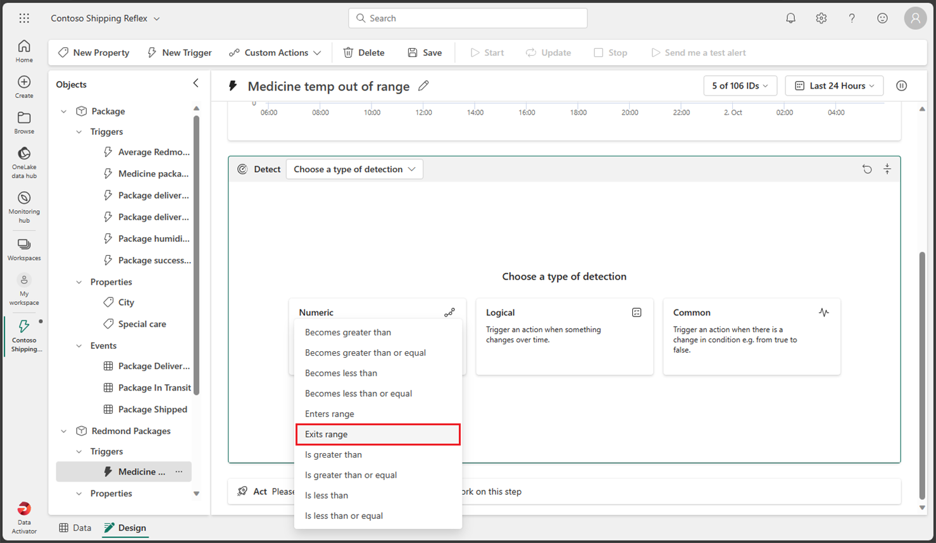Reset Detect card with undo icon
Screen dimensions: 936x543
pyautogui.click(x=867, y=169)
